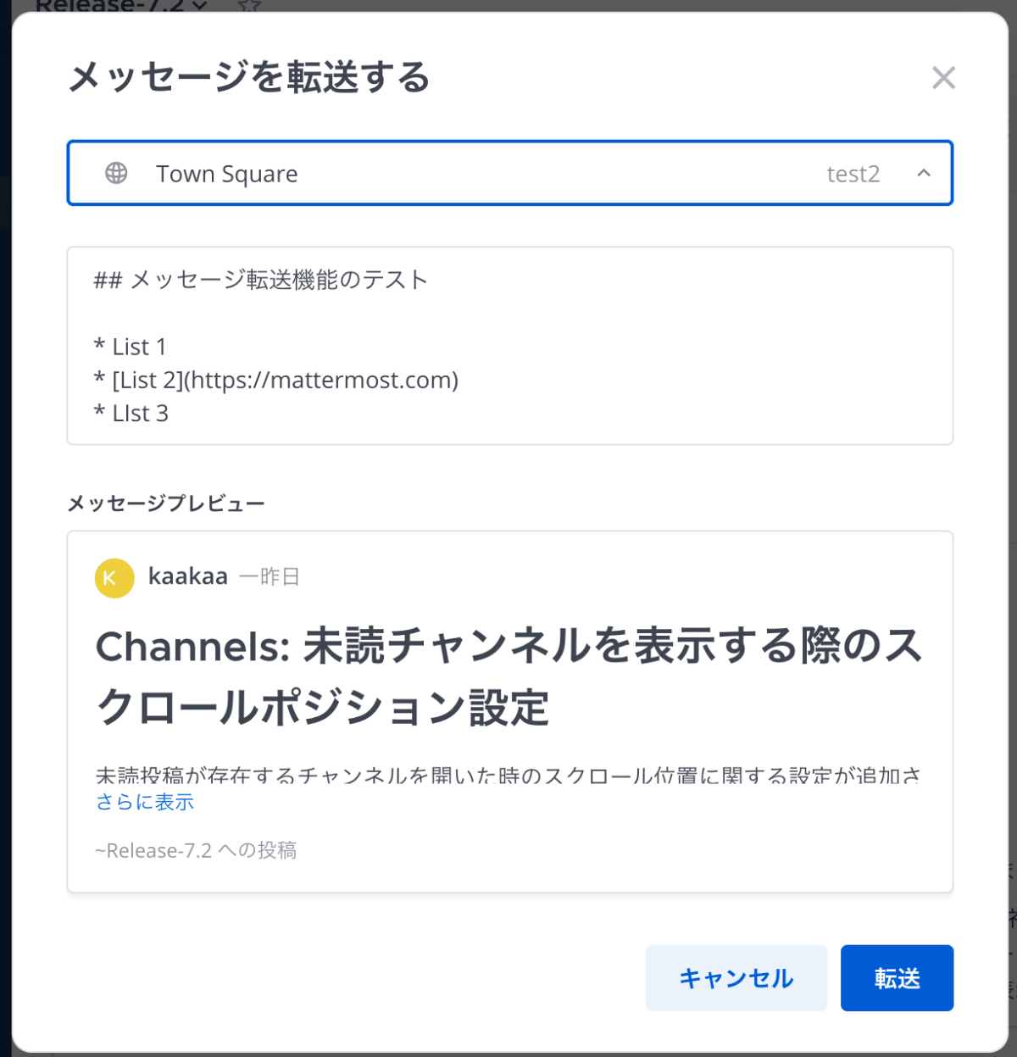
Task: Click the メッセージを転送する dialog title
Action: [x=248, y=77]
